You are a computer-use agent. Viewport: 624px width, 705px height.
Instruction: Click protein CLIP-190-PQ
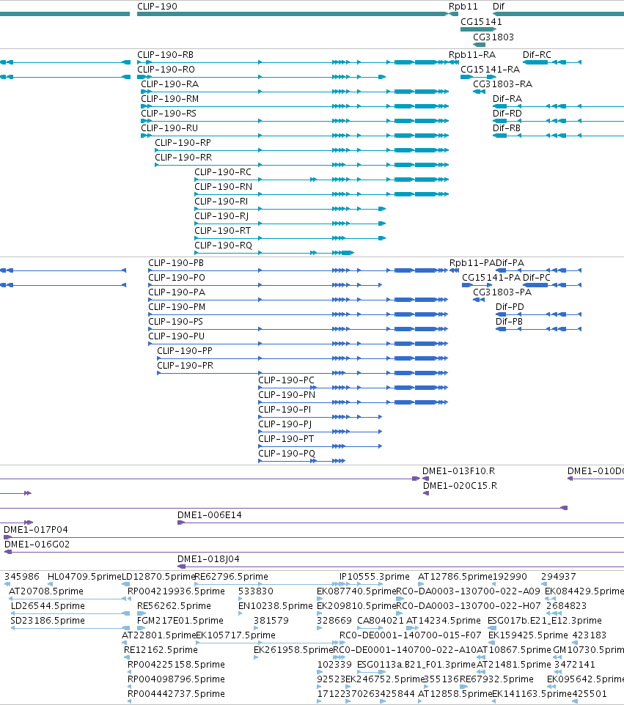tap(287, 454)
